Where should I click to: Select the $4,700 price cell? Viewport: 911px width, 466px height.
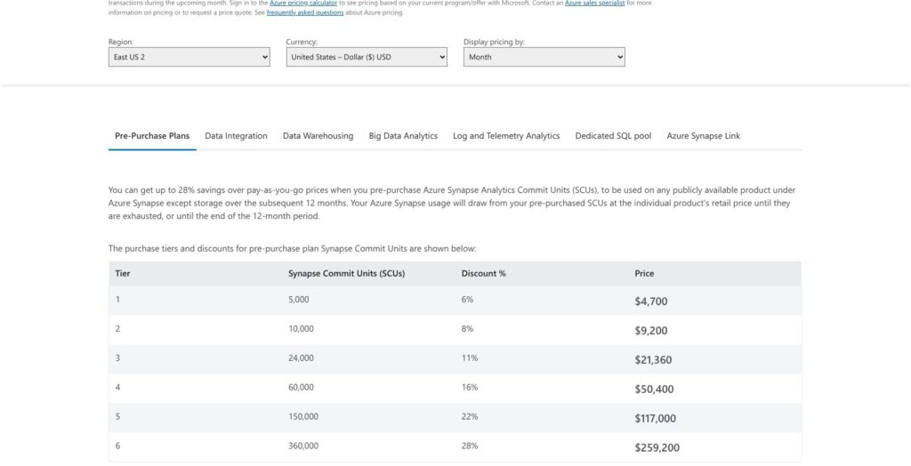click(650, 301)
